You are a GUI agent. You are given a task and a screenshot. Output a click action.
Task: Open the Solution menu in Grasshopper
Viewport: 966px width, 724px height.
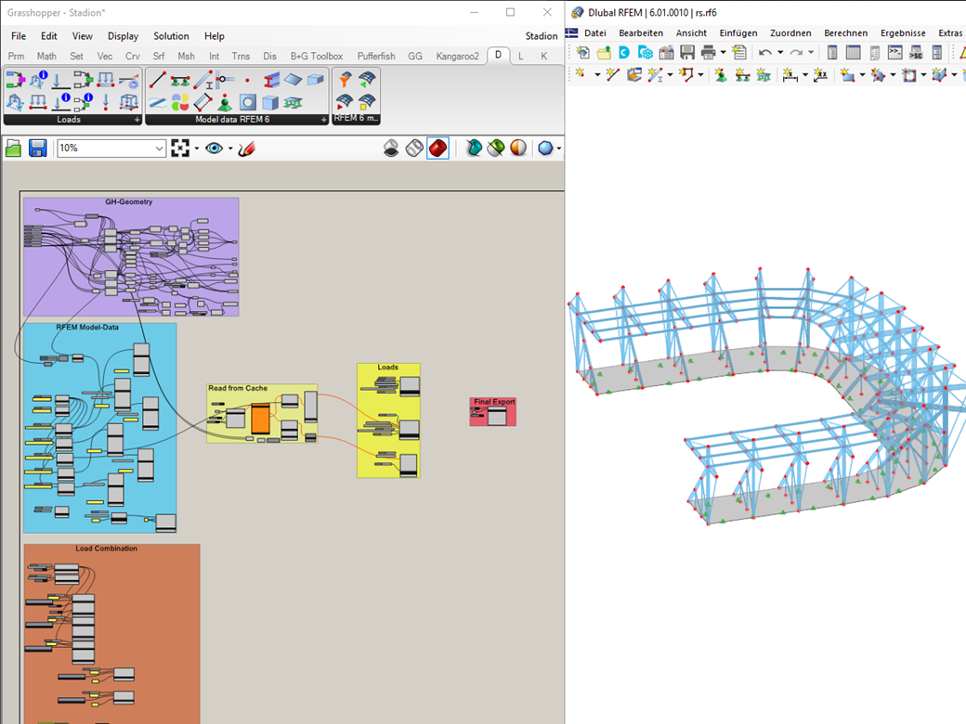tap(171, 36)
